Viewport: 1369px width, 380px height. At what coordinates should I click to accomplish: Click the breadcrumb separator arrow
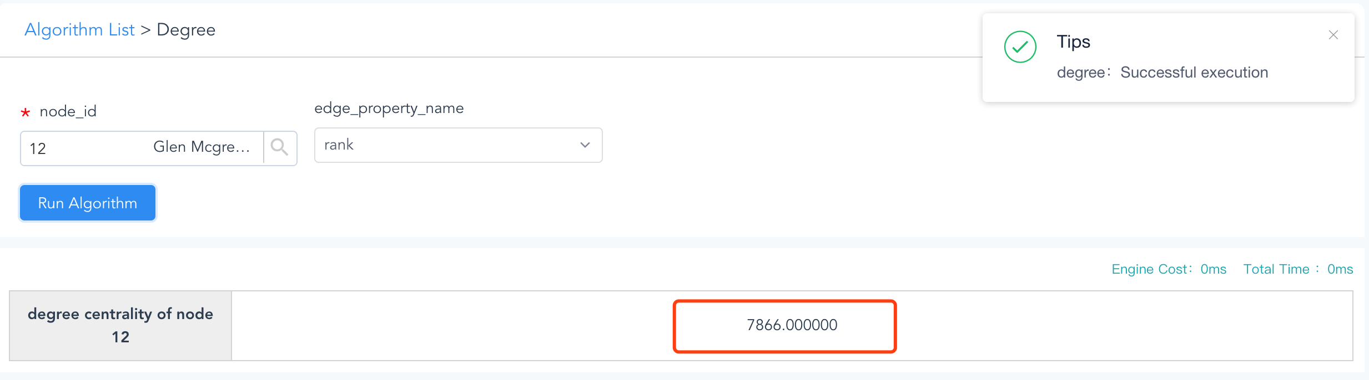(145, 30)
